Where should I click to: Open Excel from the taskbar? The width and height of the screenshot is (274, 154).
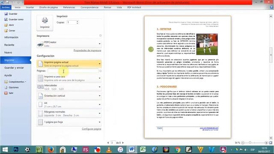tap(143, 150)
